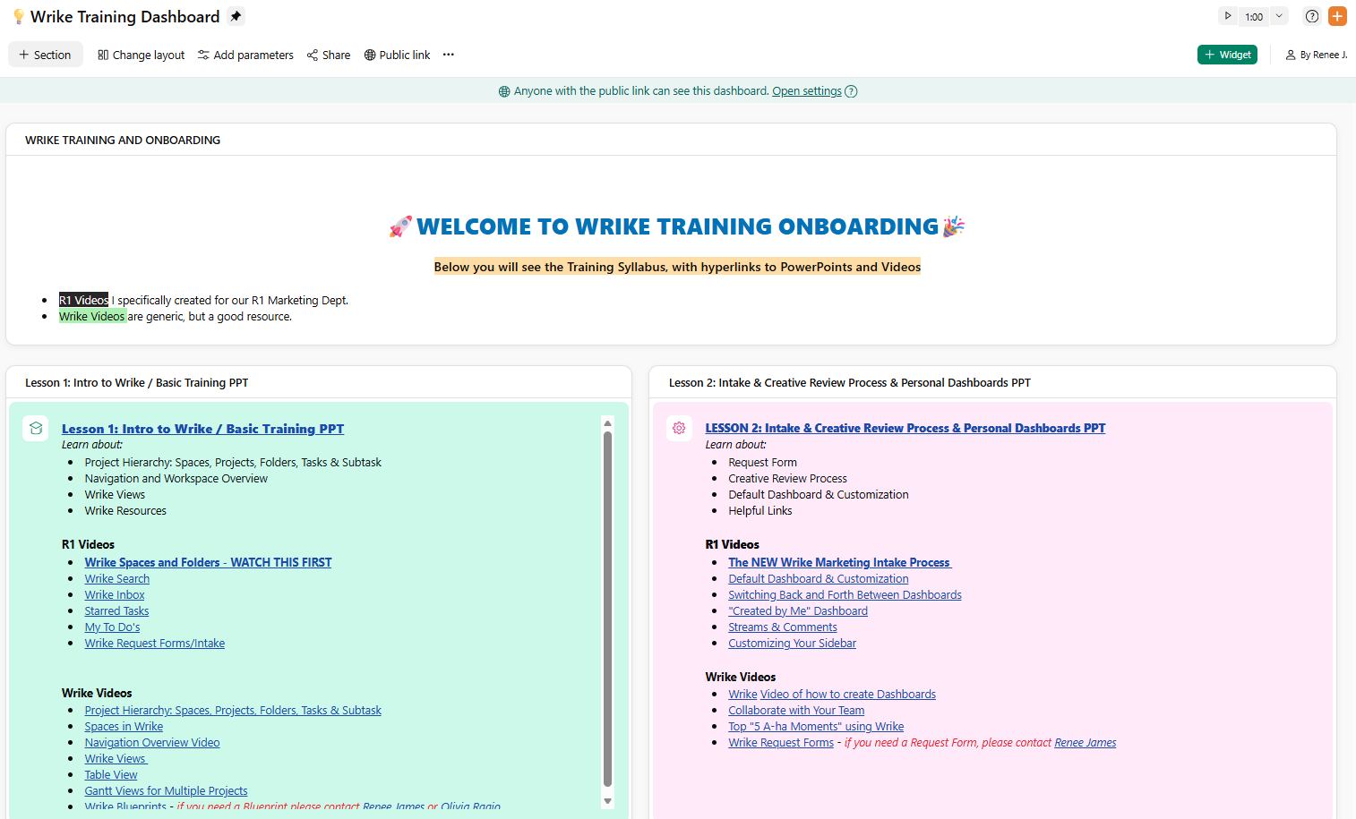Click Add parameters in the toolbar
This screenshot has width=1356, height=819.
point(245,55)
